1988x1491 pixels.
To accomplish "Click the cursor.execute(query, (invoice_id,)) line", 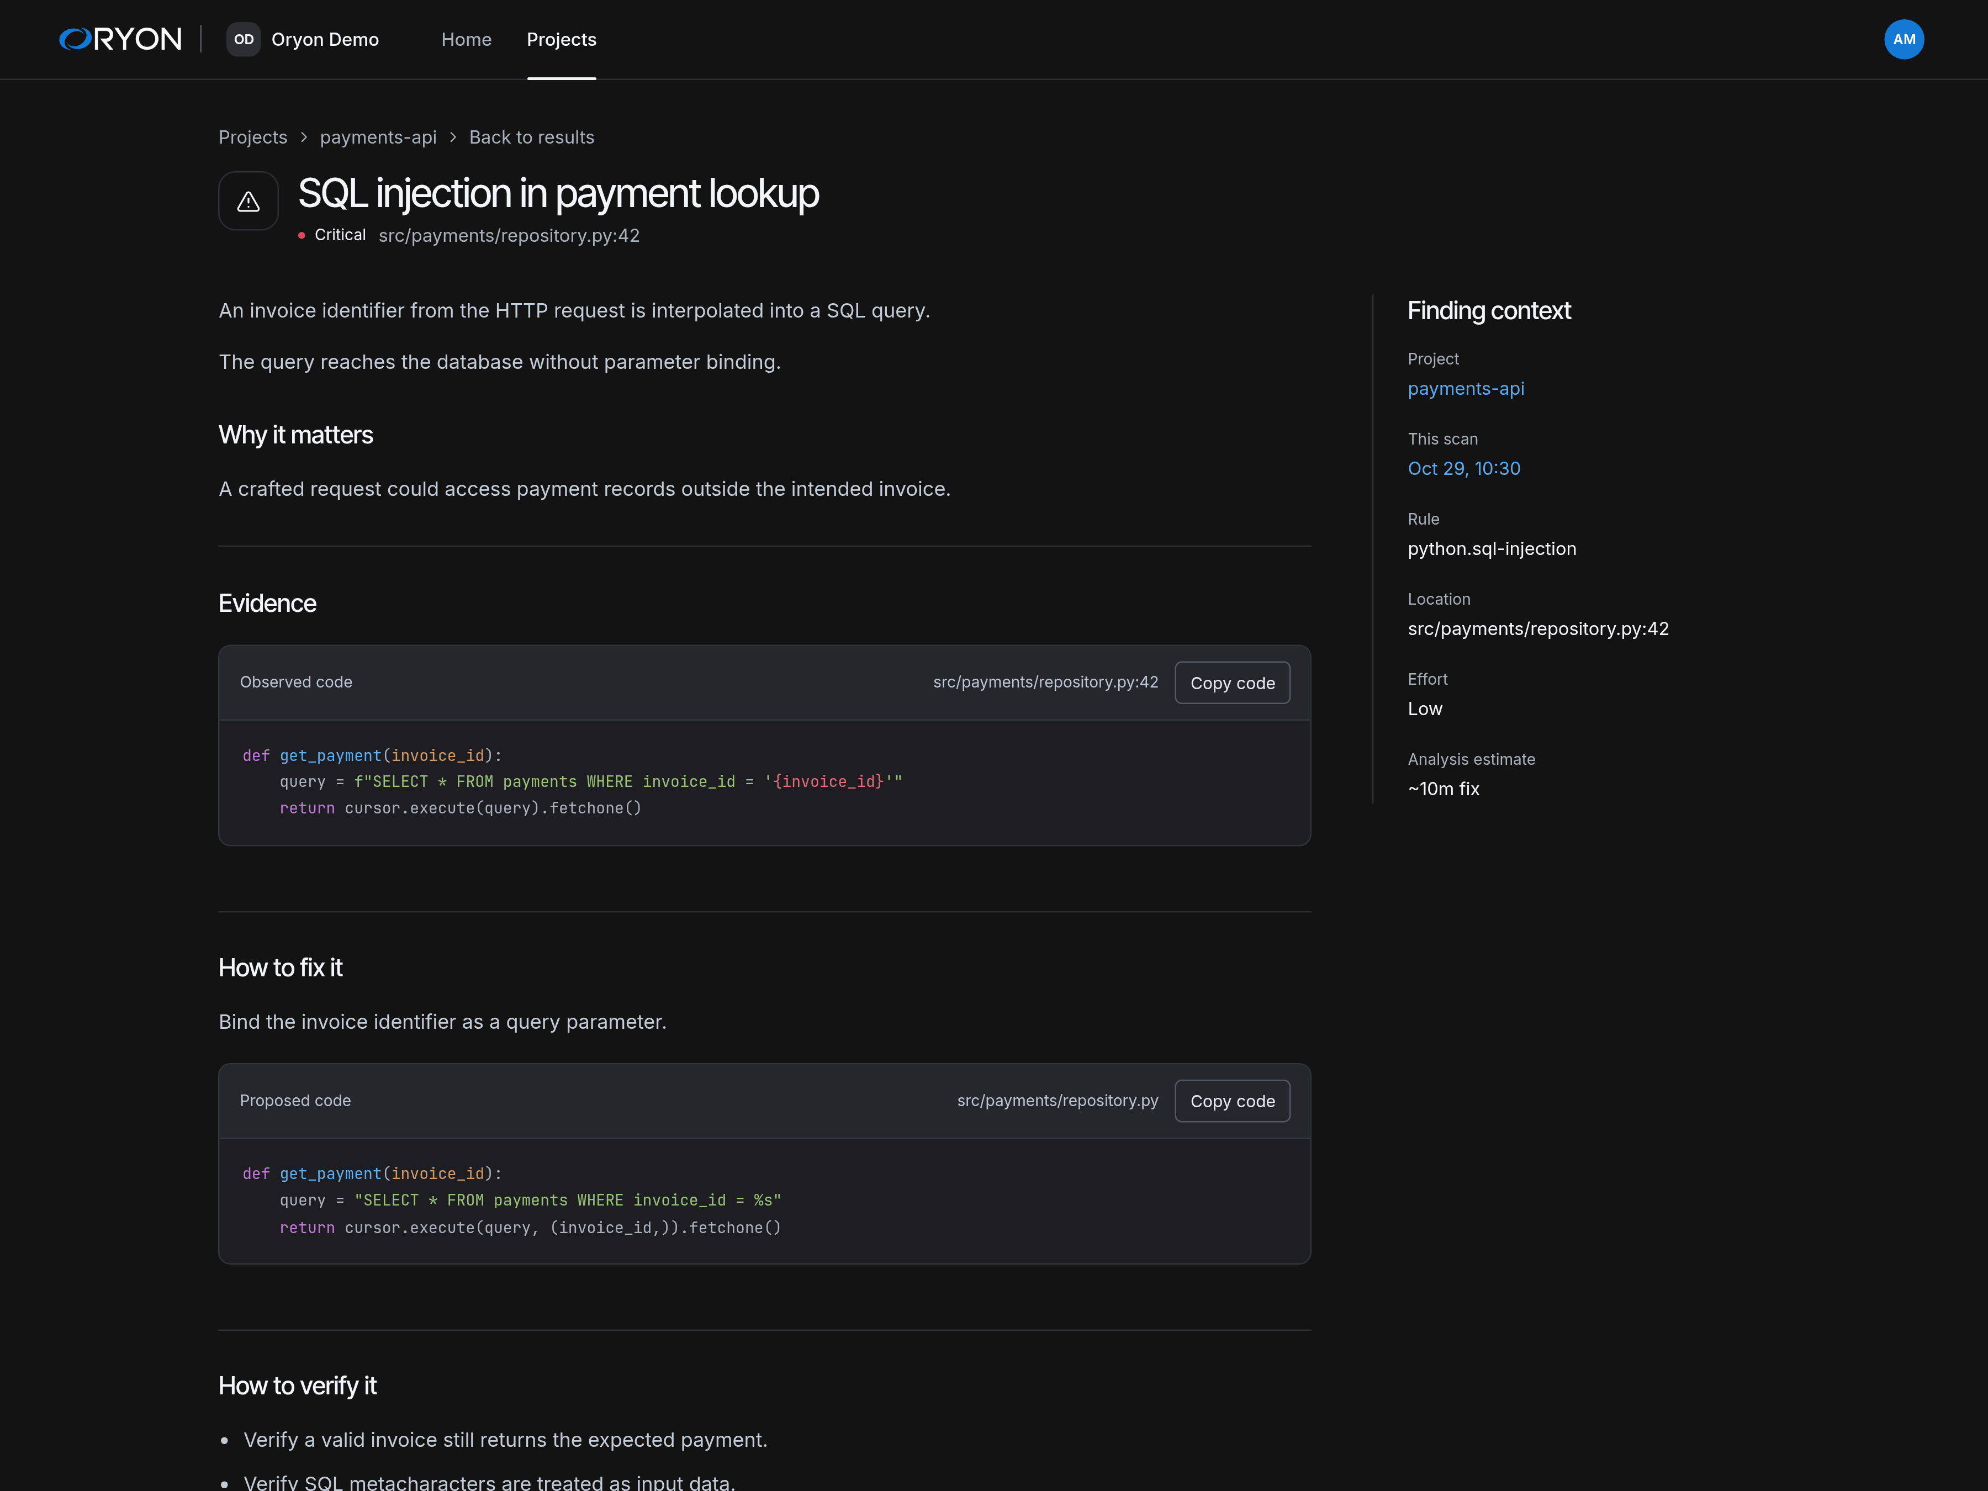I will coord(530,1228).
